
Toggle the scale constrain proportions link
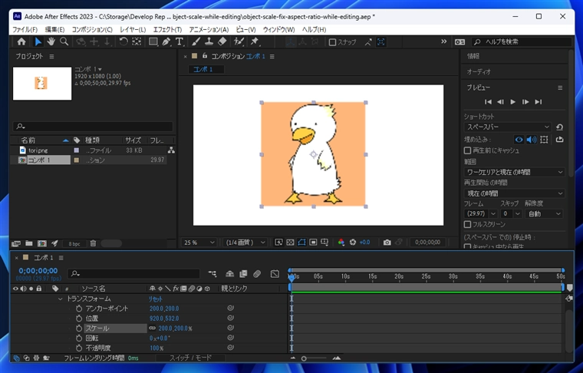click(152, 328)
